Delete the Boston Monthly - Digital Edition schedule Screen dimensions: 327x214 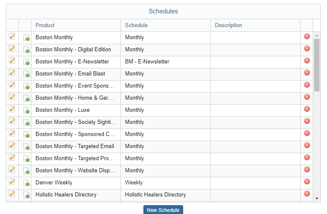tap(307, 48)
